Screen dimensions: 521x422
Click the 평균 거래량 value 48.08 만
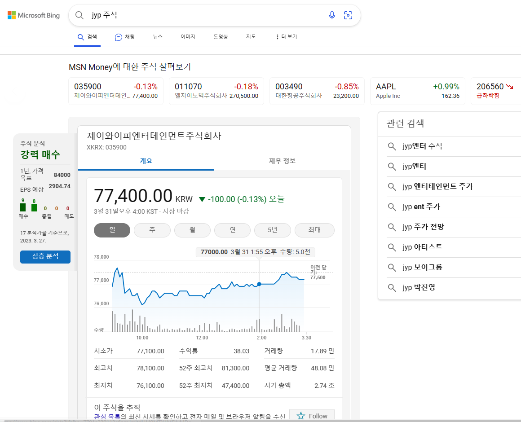[322, 368]
